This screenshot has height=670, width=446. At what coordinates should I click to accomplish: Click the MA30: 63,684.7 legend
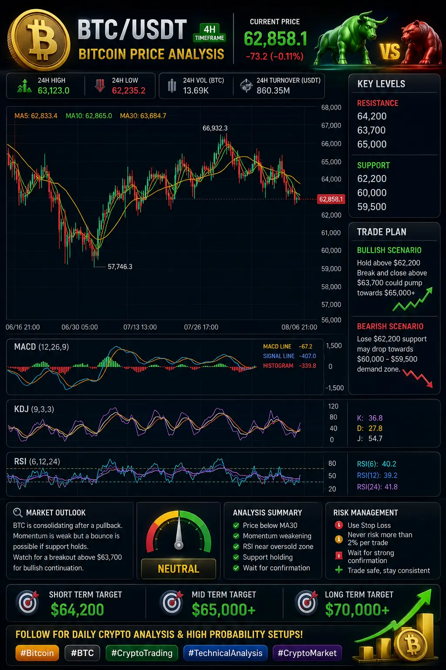143,116
